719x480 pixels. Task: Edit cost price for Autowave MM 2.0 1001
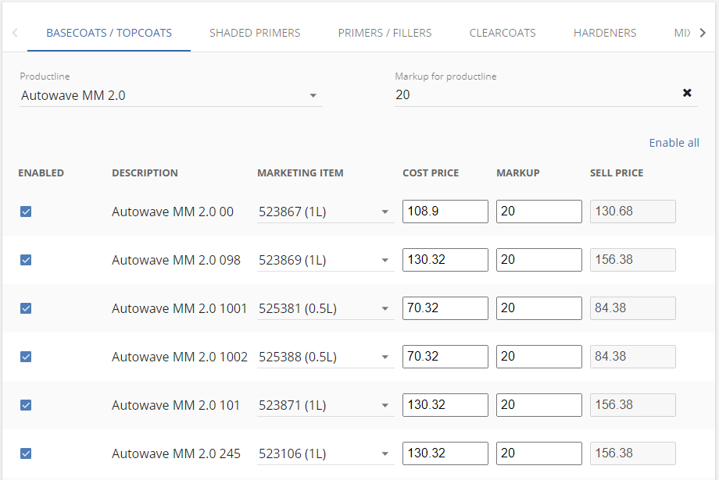click(x=445, y=308)
